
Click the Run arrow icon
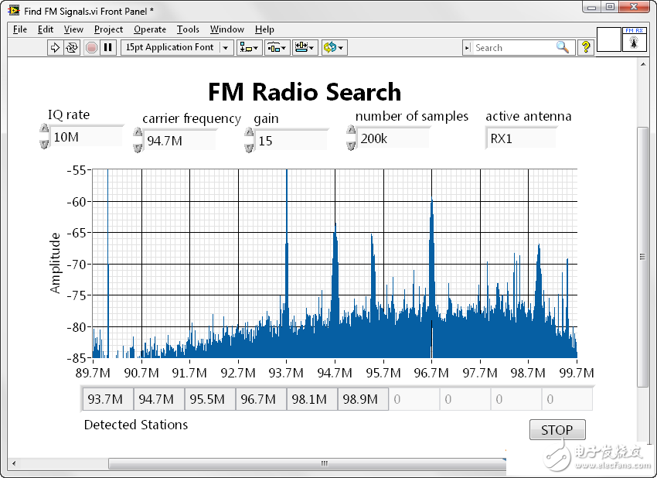pyautogui.click(x=55, y=47)
